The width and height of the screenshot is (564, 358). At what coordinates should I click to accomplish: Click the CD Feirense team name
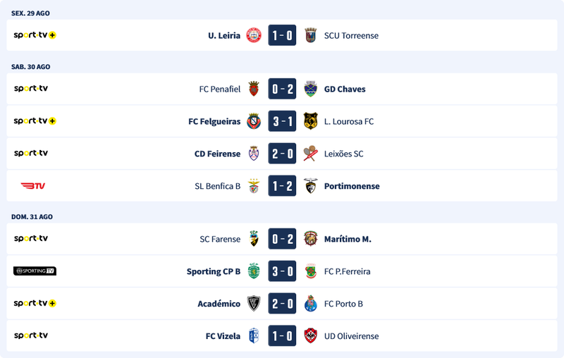click(x=217, y=154)
